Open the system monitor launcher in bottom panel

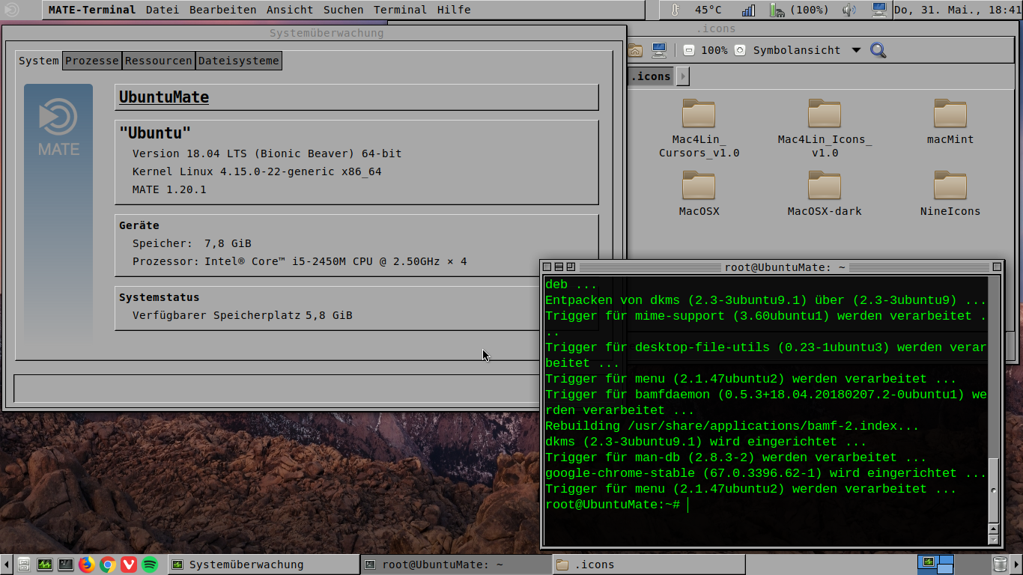pos(45,565)
